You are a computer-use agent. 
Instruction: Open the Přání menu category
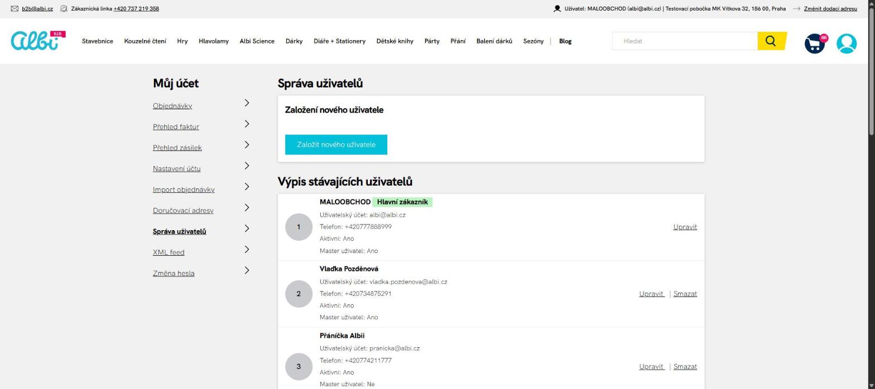(458, 41)
